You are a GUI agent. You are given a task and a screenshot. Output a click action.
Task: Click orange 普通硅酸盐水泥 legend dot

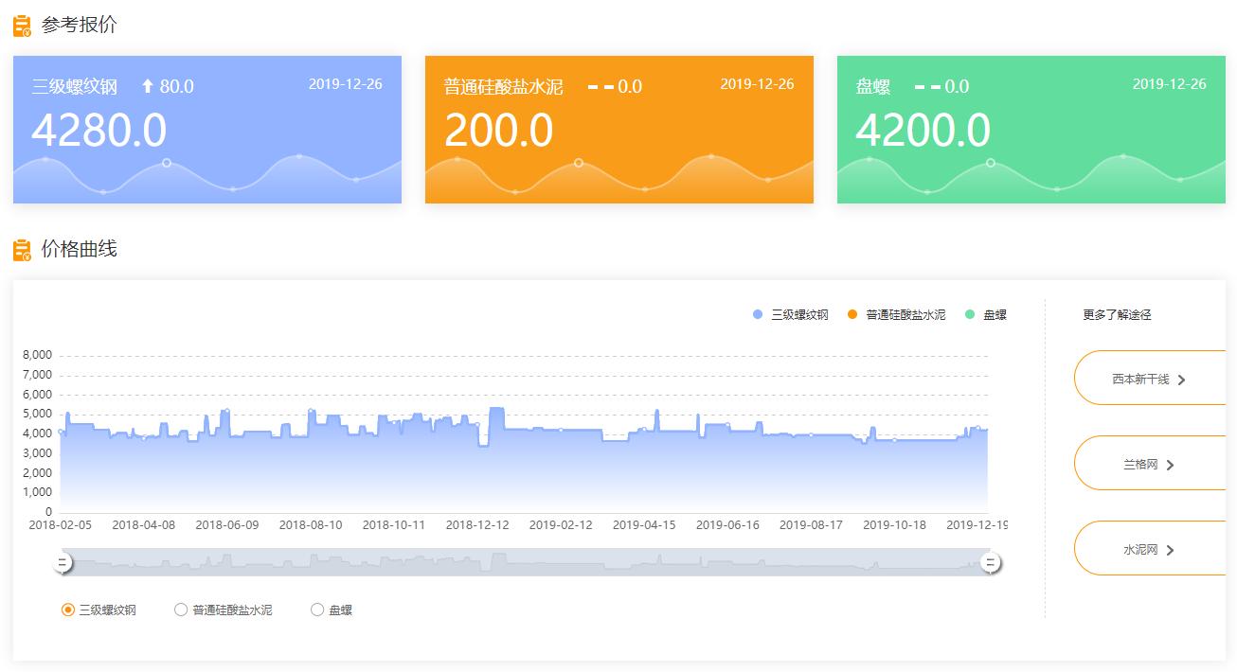pyautogui.click(x=852, y=315)
